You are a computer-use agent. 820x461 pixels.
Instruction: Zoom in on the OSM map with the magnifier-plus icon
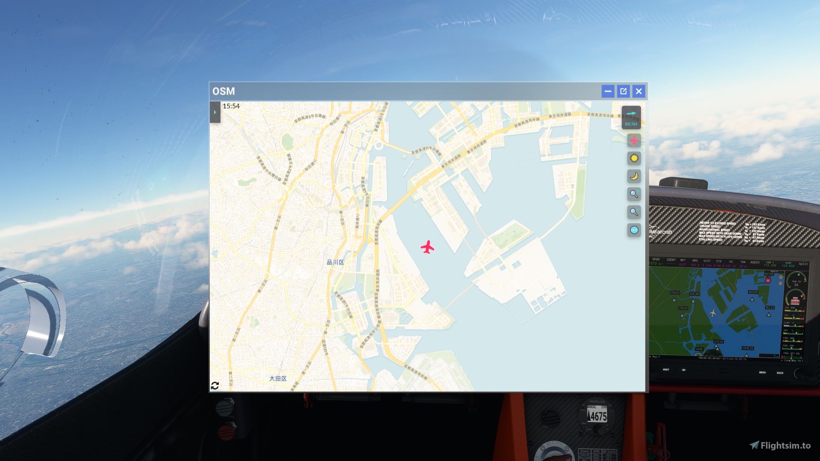pyautogui.click(x=634, y=194)
